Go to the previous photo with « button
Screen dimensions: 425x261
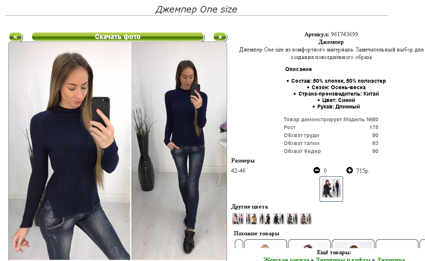pos(16,37)
